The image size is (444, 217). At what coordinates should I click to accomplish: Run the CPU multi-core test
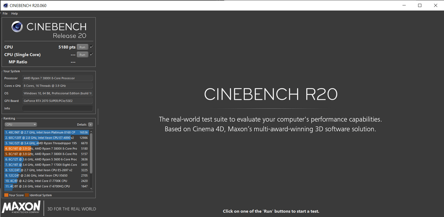[x=82, y=47]
